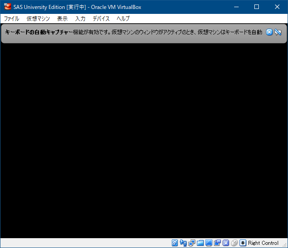Click the VirtualBox icon in title bar

[x=8, y=7]
